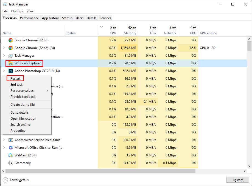252x186 pixels.
Task: Click the Adobe Photoshop CC 2019 icon
Action: coord(11,71)
